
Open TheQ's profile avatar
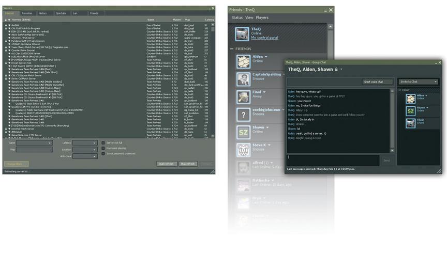(x=242, y=34)
